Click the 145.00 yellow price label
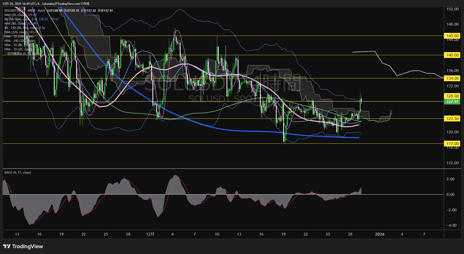The image size is (464, 254). (452, 36)
